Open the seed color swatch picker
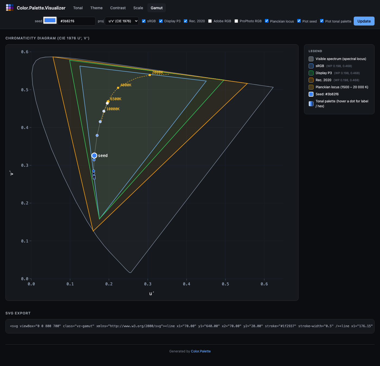380x366 pixels. click(50, 21)
